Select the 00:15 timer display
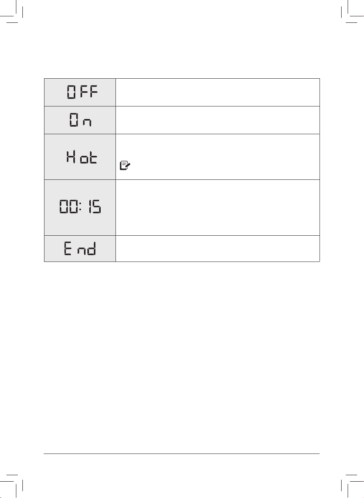The height and width of the screenshot is (498, 364). [x=80, y=206]
